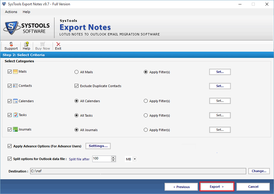
Task: Start migration with the Export button
Action: [217, 187]
